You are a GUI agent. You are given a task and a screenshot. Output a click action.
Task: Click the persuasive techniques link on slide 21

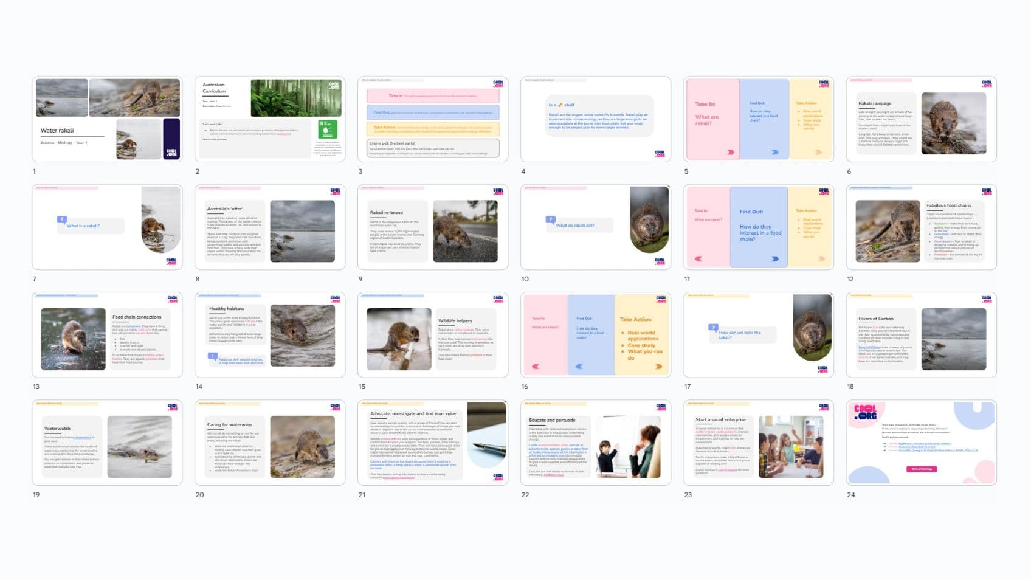click(x=400, y=478)
